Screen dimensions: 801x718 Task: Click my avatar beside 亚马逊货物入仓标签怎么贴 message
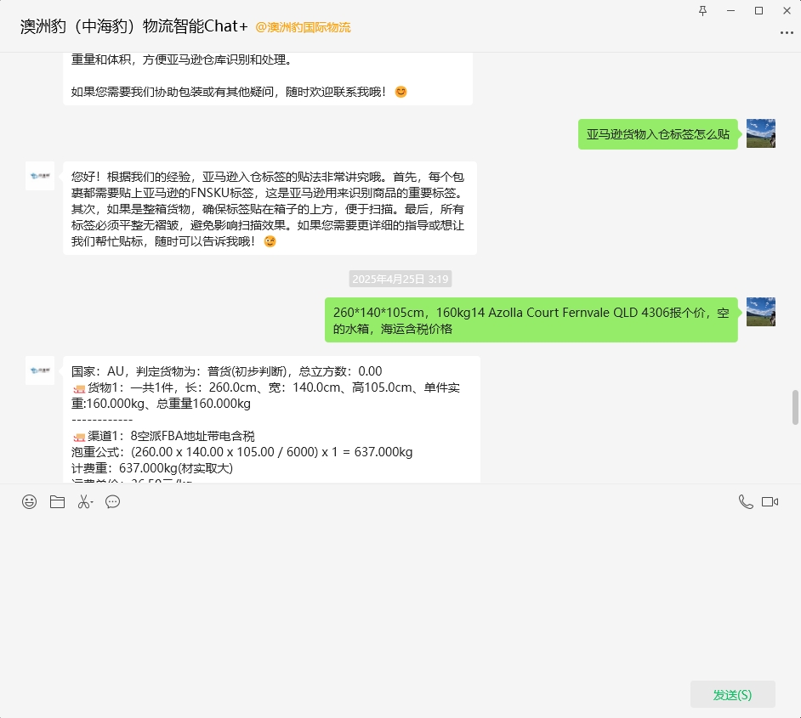[x=761, y=133]
